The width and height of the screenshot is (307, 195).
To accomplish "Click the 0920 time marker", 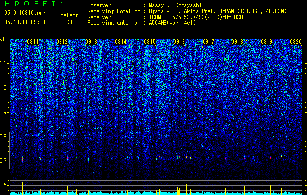I will point(296,42).
